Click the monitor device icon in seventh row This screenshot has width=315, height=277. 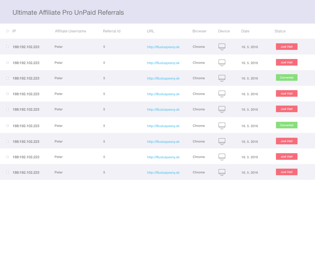(222, 142)
